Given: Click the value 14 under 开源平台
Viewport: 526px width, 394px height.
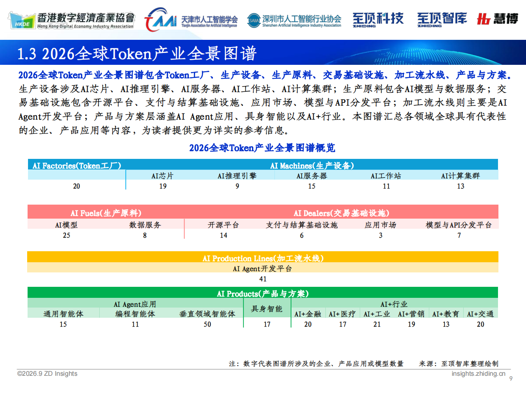Looking at the screenshot, I should pos(224,235).
